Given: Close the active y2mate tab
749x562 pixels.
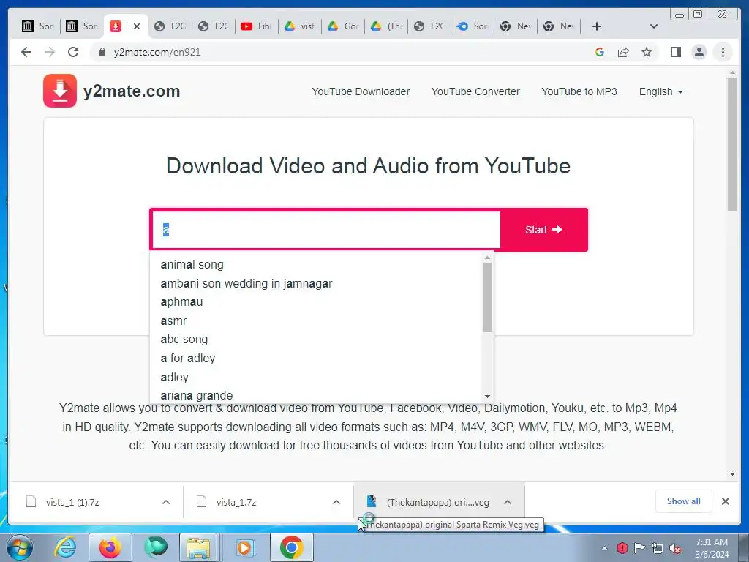Looking at the screenshot, I should tap(137, 26).
